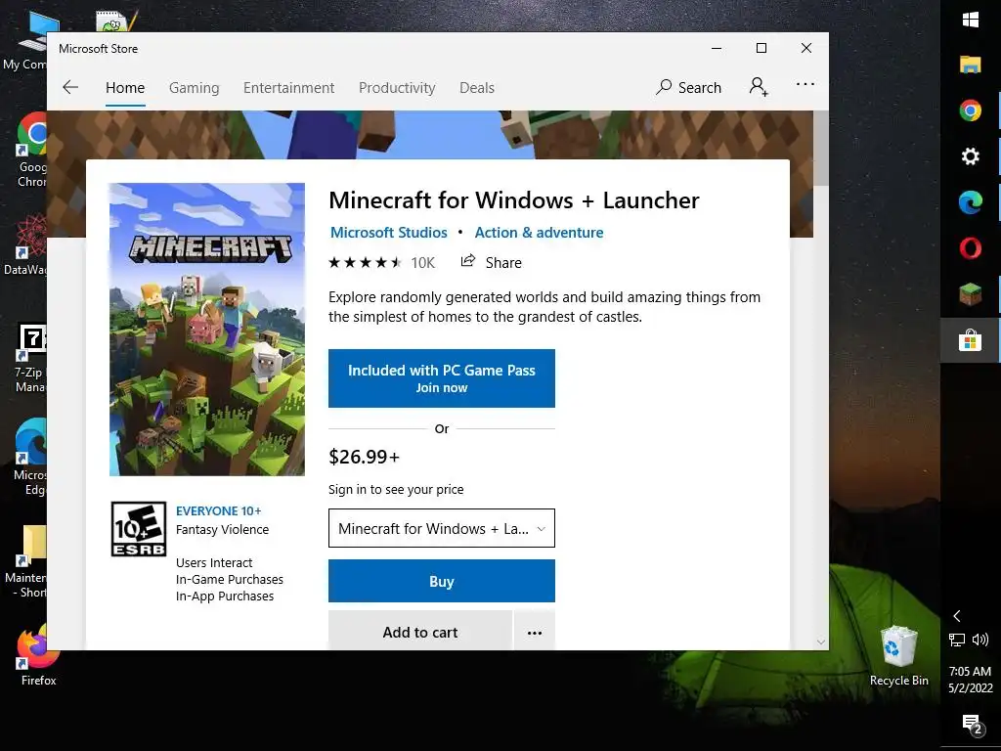This screenshot has width=1001, height=751.
Task: Go back with the Store back arrow
Action: pyautogui.click(x=70, y=87)
